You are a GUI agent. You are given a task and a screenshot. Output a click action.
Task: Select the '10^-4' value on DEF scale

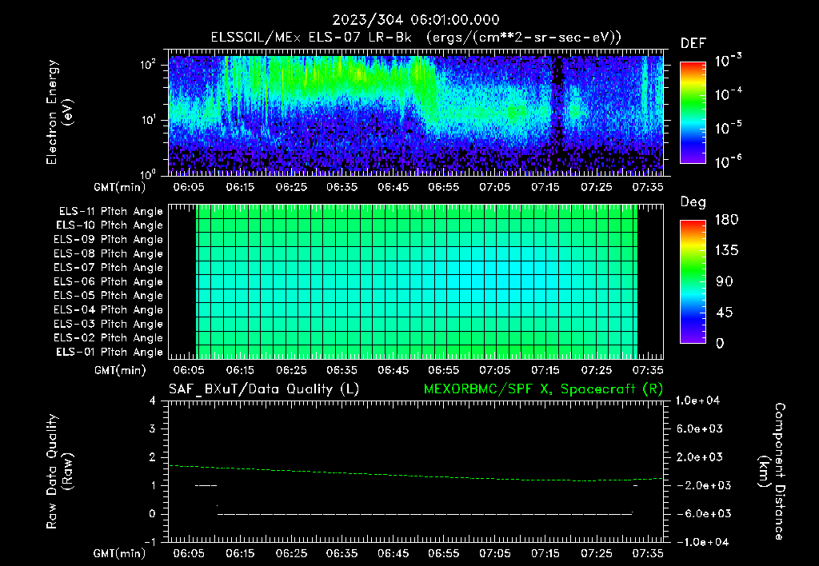[728, 94]
